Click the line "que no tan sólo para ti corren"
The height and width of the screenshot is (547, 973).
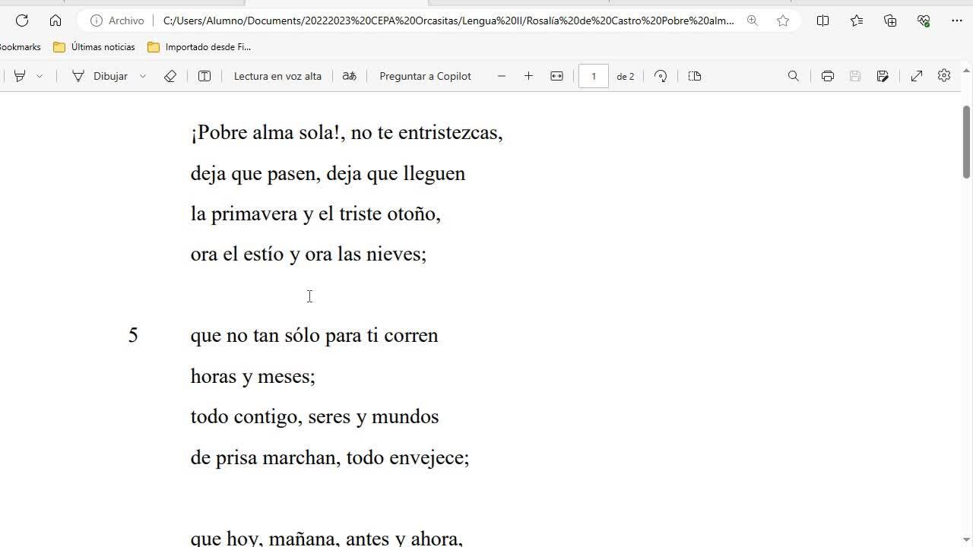pyautogui.click(x=314, y=335)
